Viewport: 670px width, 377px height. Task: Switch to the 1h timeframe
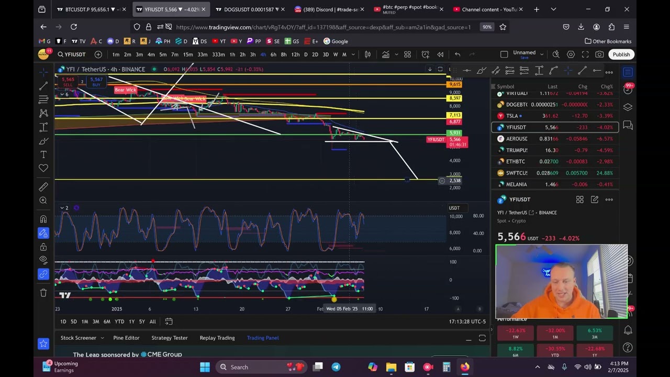232,54
